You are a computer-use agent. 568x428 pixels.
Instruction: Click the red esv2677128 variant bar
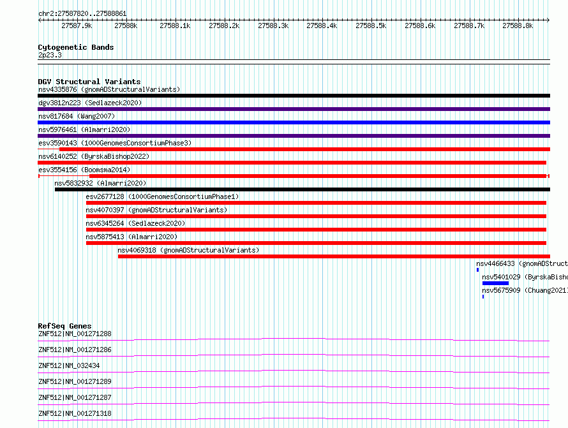316,203
